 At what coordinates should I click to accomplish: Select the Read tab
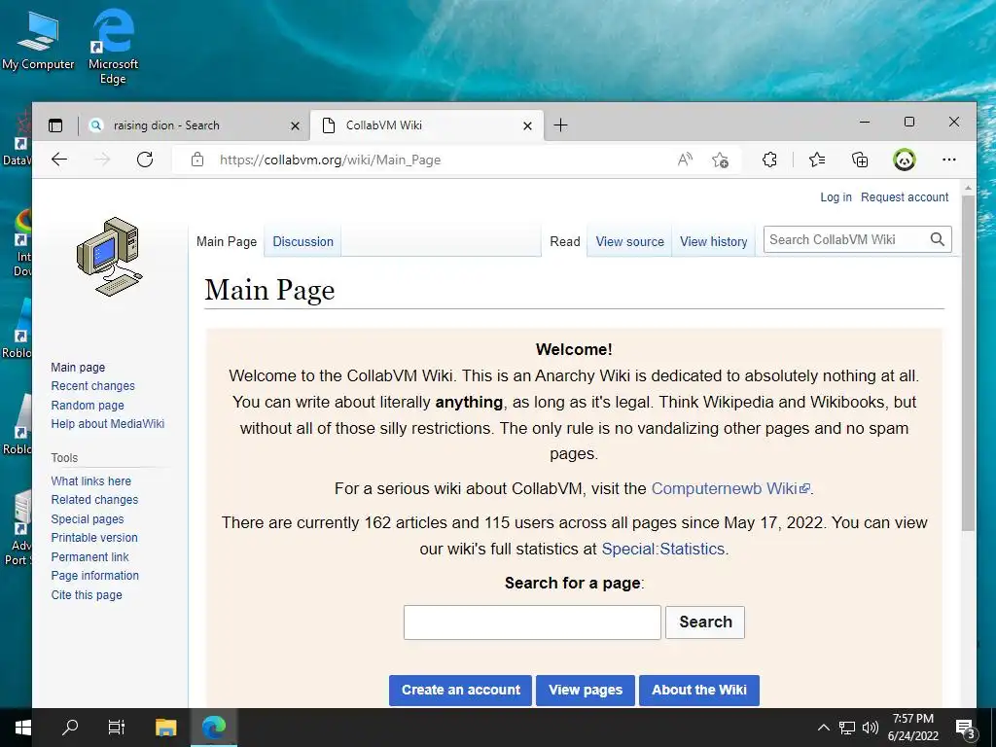pyautogui.click(x=565, y=242)
